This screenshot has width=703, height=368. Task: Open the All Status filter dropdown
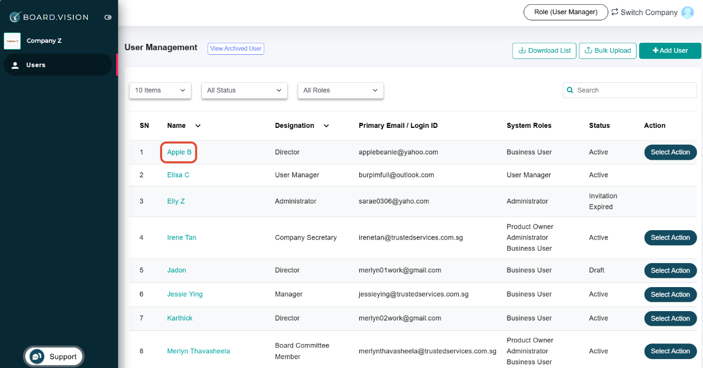coord(244,90)
